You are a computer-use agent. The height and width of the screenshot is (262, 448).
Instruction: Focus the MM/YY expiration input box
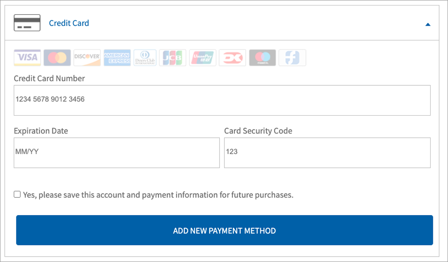click(x=116, y=153)
